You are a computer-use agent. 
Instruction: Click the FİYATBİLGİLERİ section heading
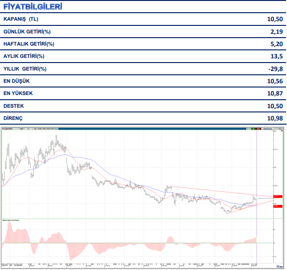point(33,7)
